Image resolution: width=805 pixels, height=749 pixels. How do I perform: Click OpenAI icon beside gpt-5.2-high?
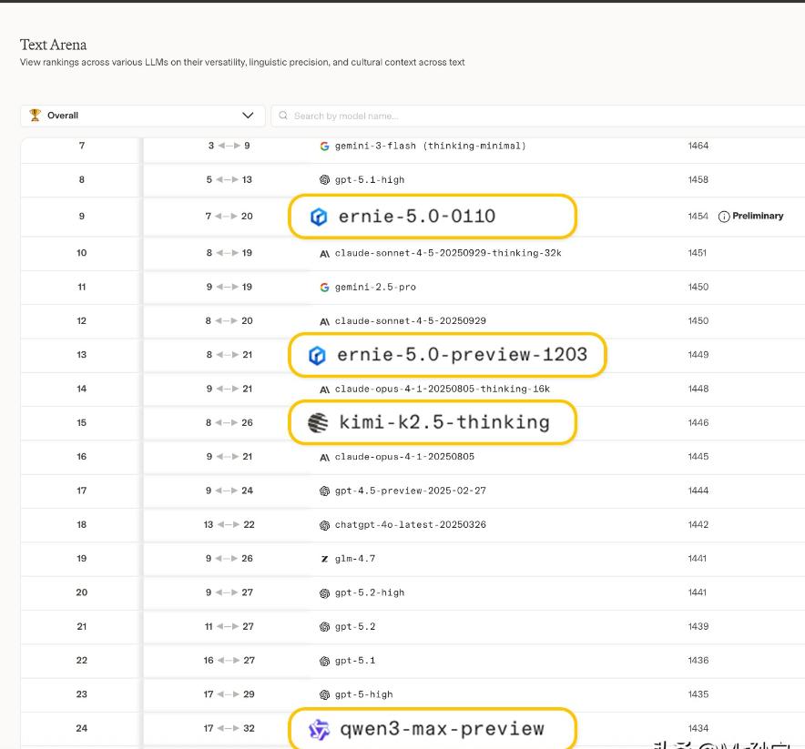(x=324, y=593)
